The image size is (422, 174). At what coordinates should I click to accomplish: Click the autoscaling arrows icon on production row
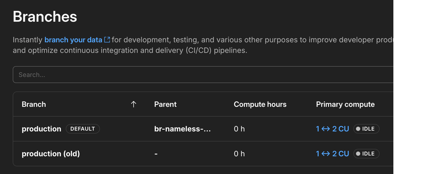tap(326, 129)
